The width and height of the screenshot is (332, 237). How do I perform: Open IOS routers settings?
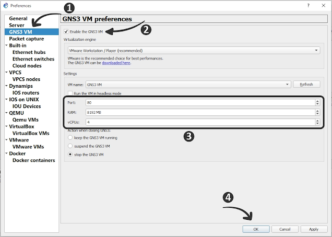click(x=26, y=93)
